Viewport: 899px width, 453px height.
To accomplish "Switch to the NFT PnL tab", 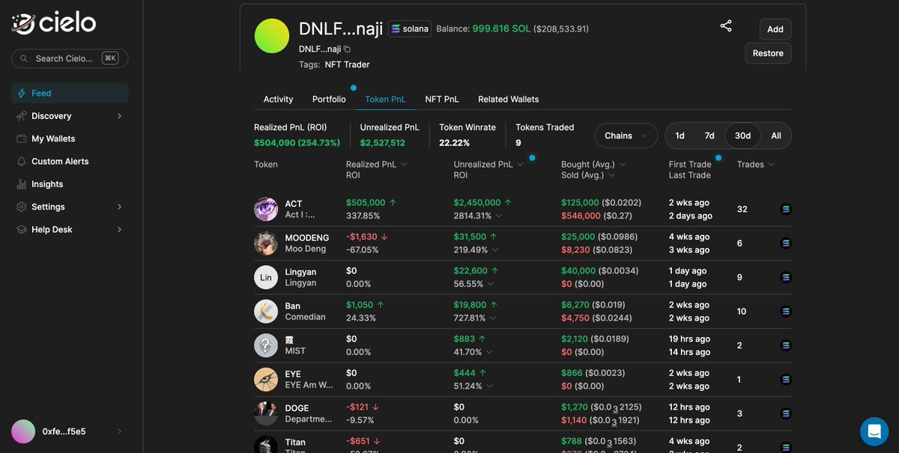I will [x=442, y=100].
